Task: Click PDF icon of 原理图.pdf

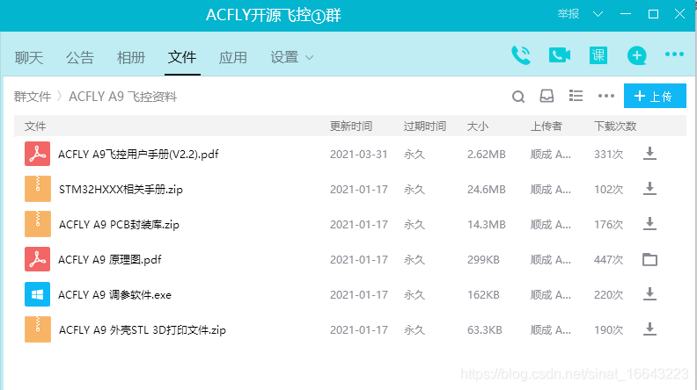Action: pyautogui.click(x=37, y=259)
